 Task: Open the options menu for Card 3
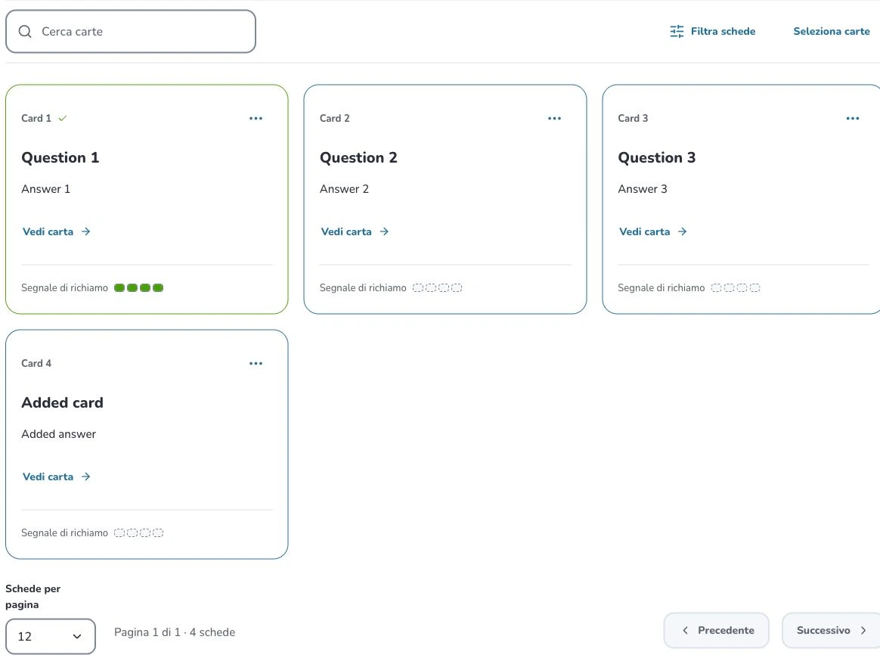point(853,119)
